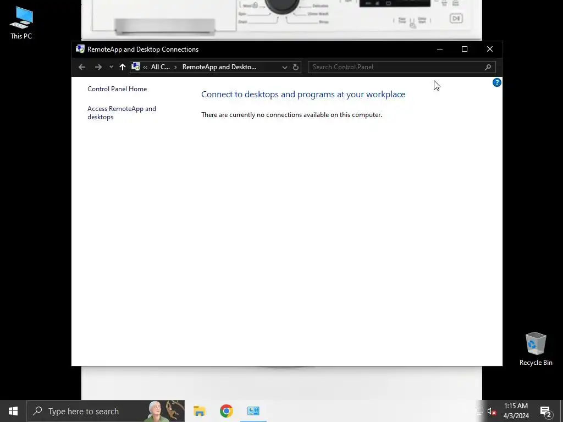Go back using the Back arrow
Image resolution: width=563 pixels, height=422 pixels.
[82, 67]
